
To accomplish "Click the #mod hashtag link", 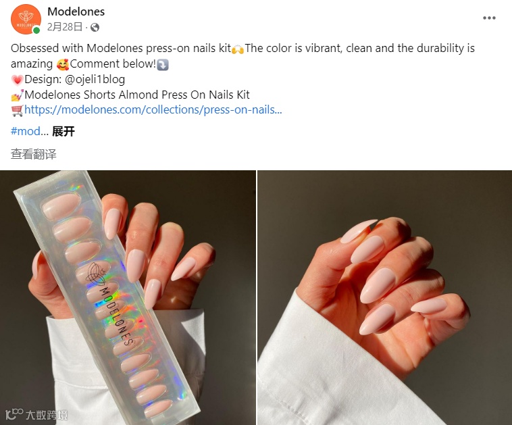I will coord(26,131).
